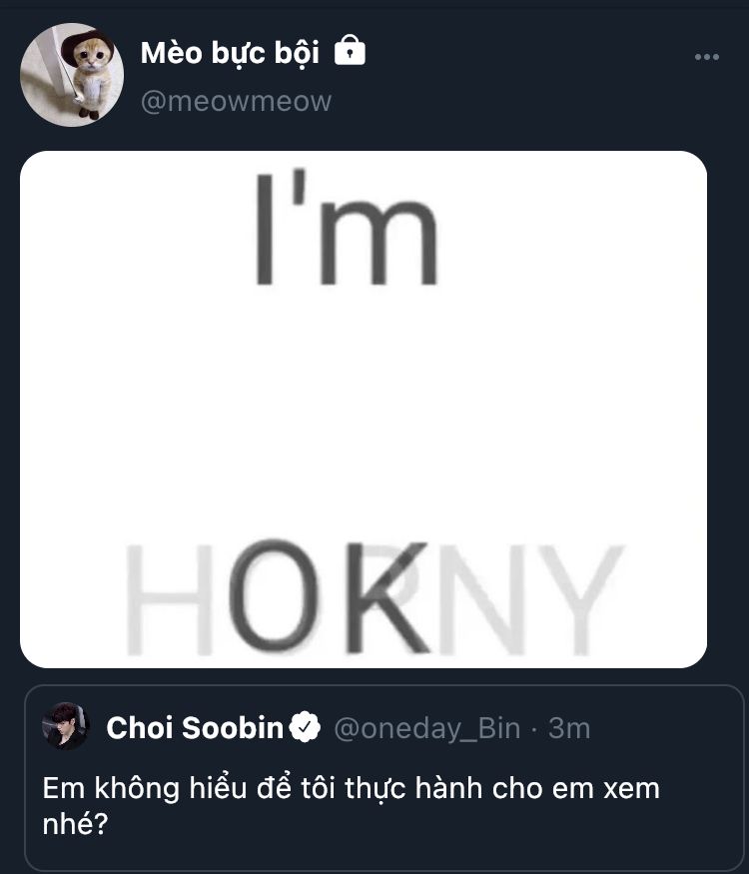
Task: Open the Mèo bực bội display name
Action: click(230, 52)
